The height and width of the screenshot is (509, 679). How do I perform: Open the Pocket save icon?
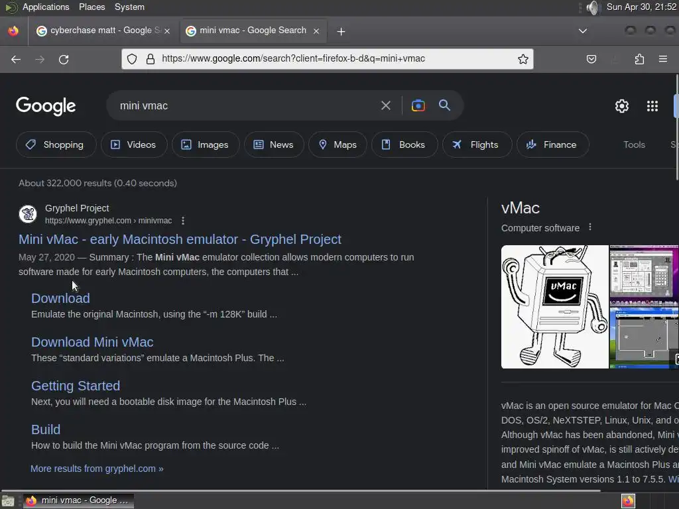[x=591, y=59]
